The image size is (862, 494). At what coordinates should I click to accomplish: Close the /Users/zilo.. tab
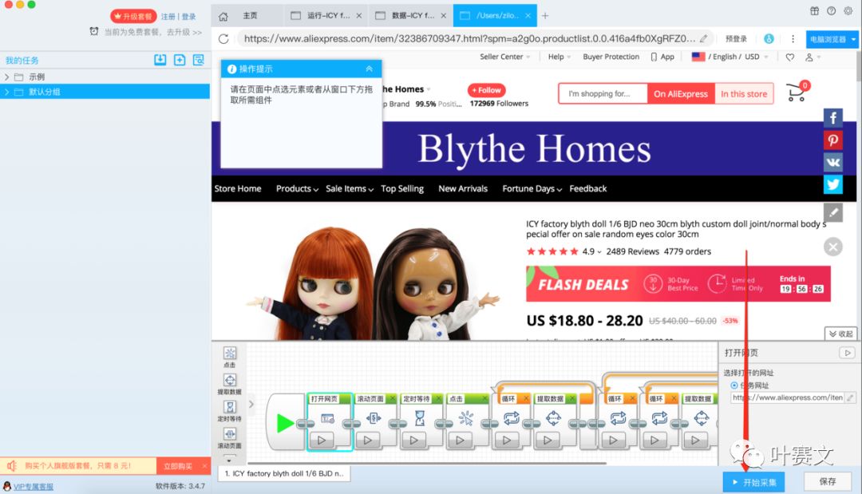528,16
